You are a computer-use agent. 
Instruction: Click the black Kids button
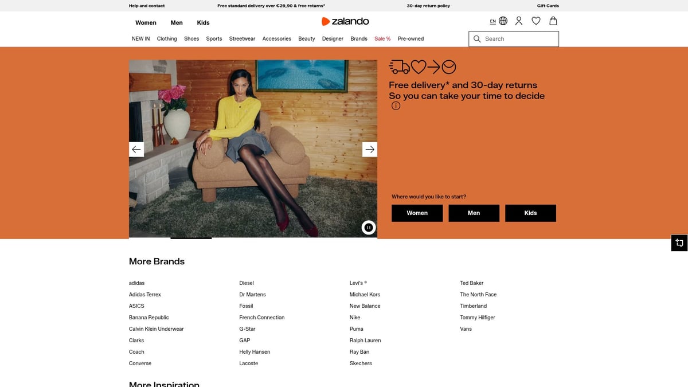click(x=530, y=213)
